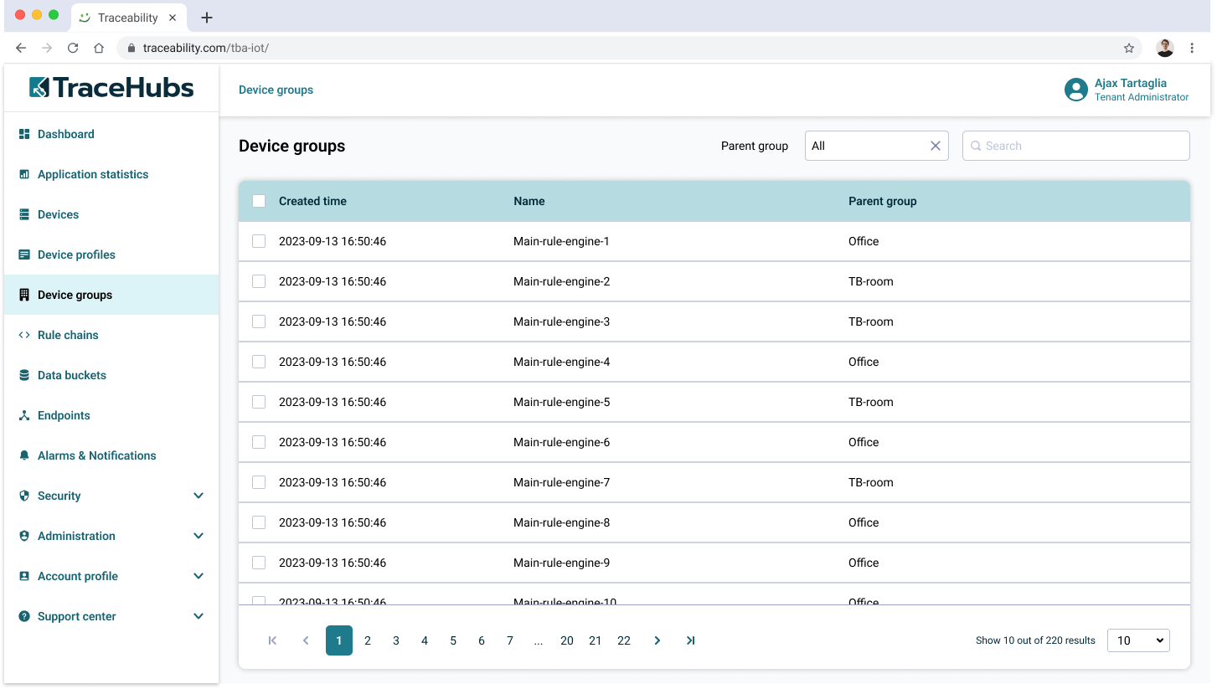Select the Main-rule-engine-5 row checkbox

(259, 402)
